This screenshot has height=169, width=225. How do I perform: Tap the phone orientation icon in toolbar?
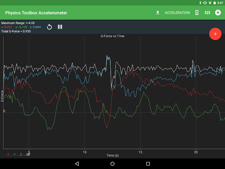[197, 13]
